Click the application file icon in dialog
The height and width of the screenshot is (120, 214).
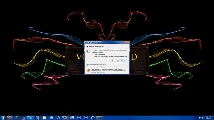click(88, 51)
